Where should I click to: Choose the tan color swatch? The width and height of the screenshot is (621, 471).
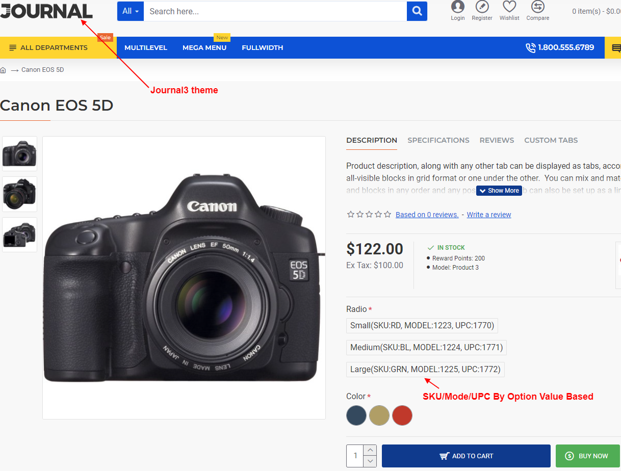click(x=379, y=415)
